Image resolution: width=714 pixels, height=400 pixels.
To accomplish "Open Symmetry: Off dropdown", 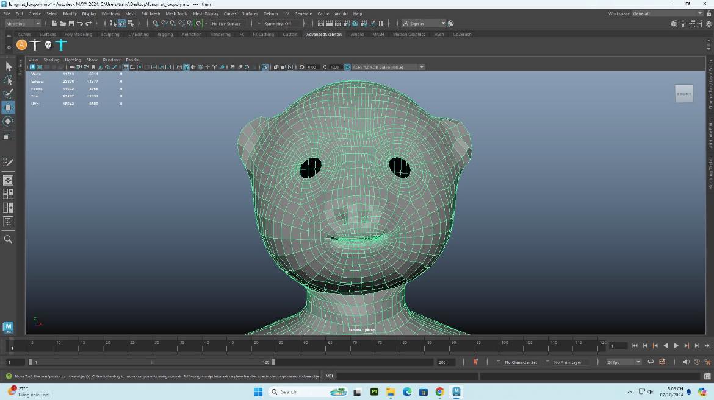I will point(279,24).
